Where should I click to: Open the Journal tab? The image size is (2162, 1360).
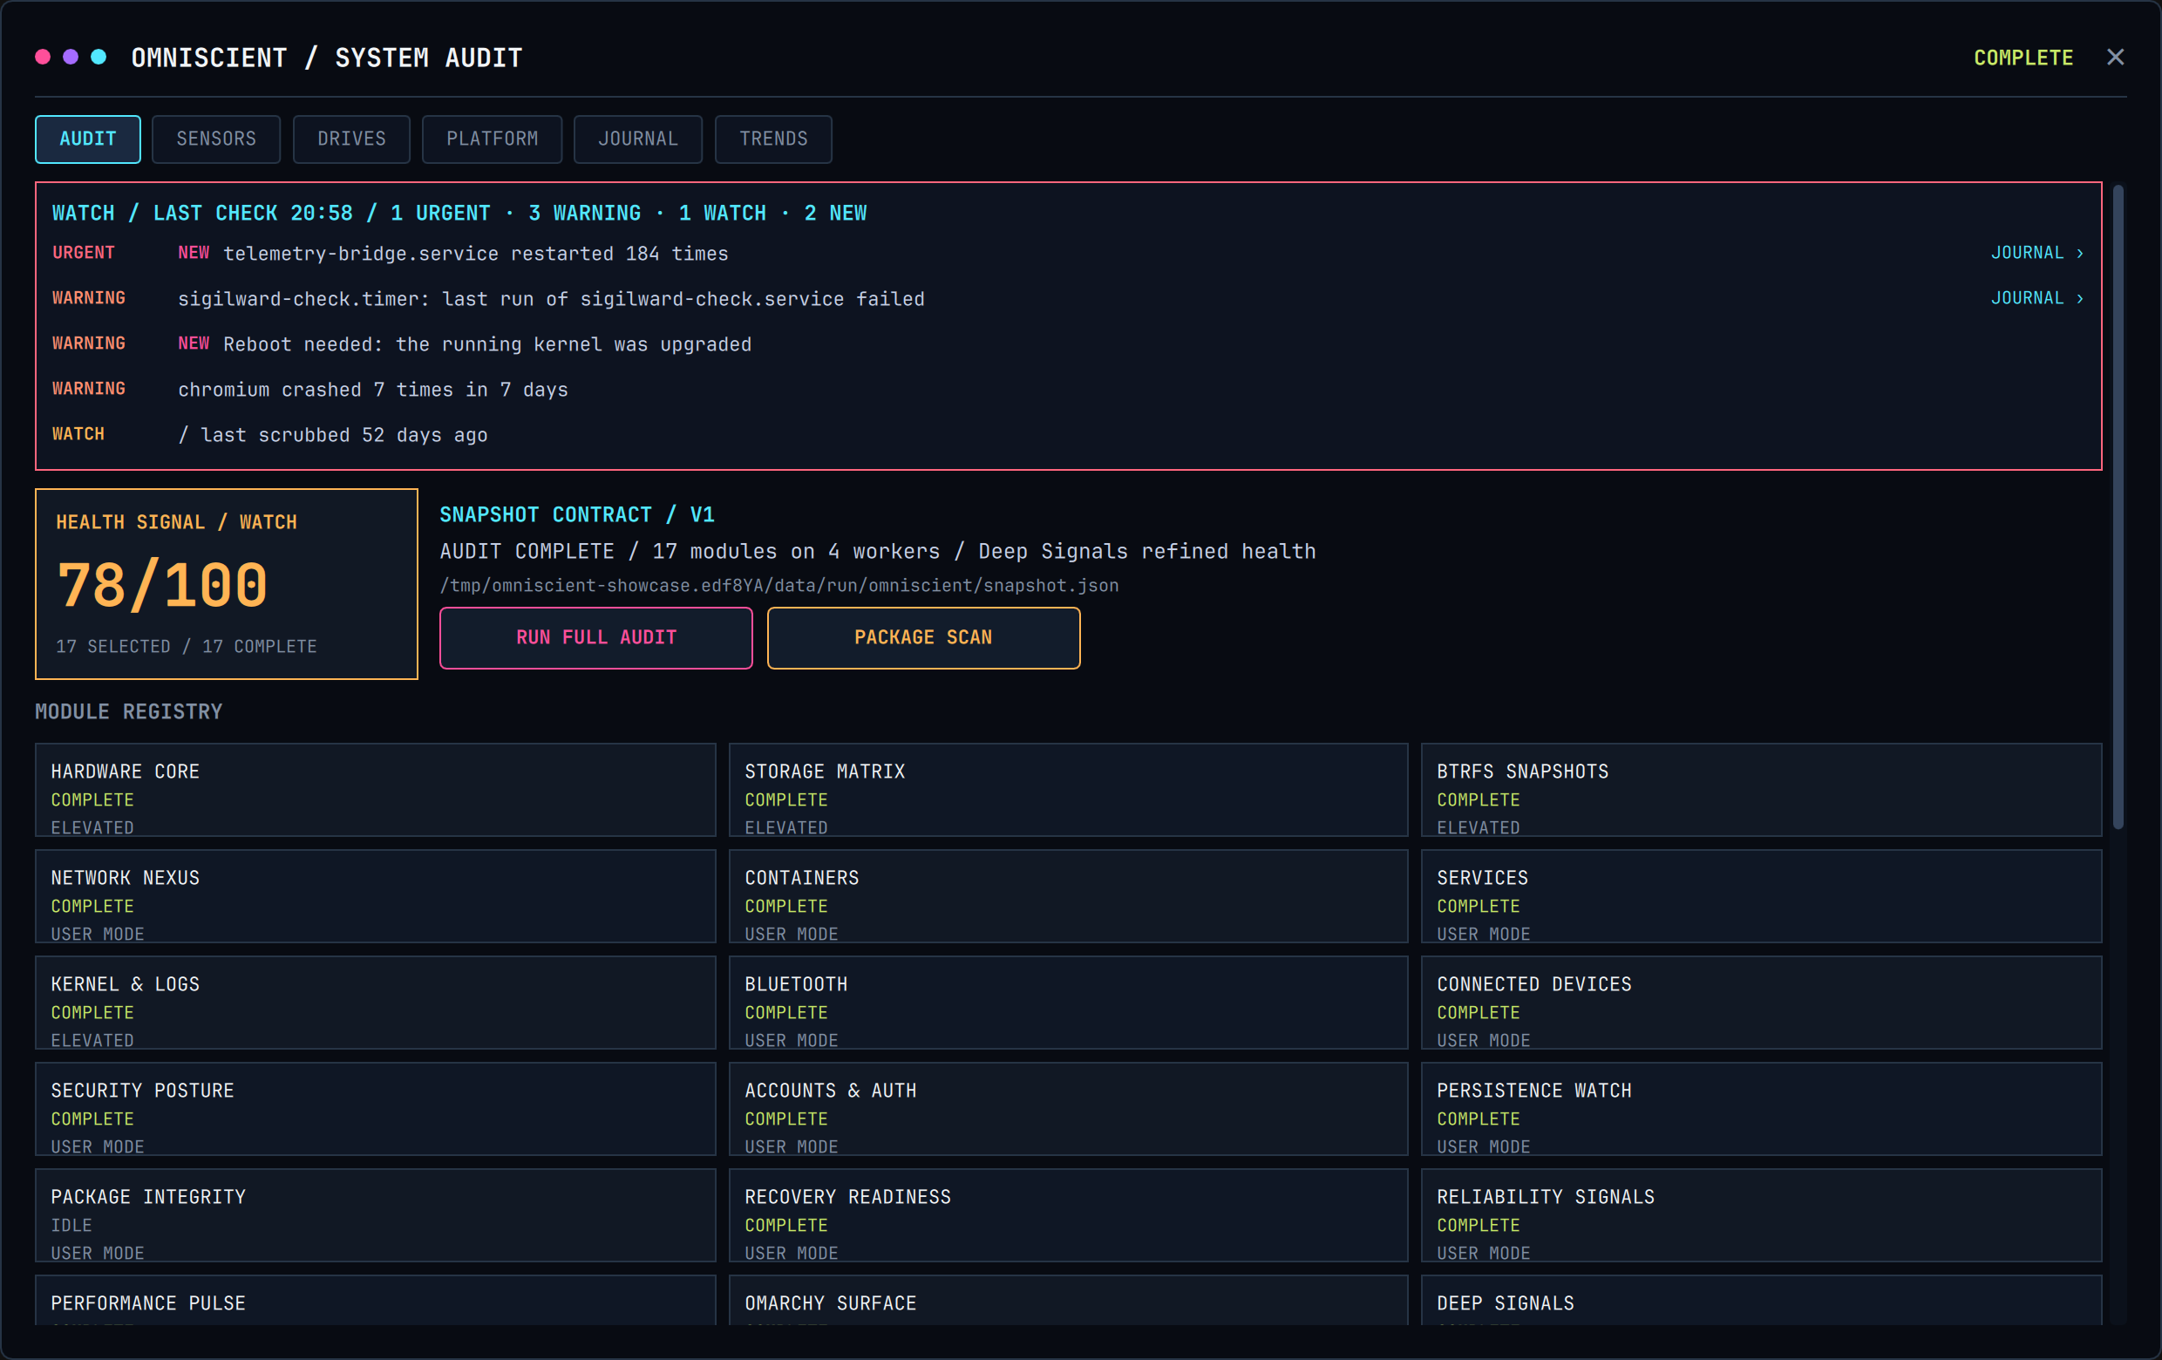click(x=638, y=139)
